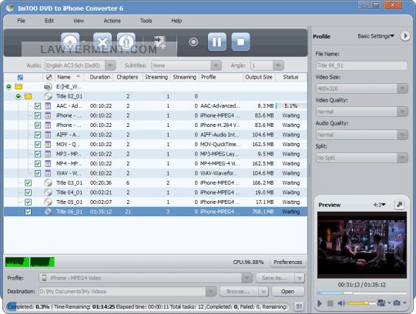Click the Info toolbar button
This screenshot has width=416, height=314.
(126, 42)
